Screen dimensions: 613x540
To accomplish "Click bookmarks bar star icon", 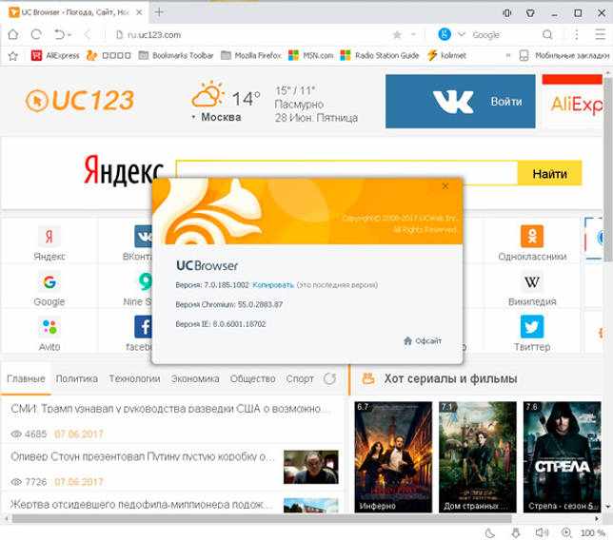I will [x=13, y=56].
